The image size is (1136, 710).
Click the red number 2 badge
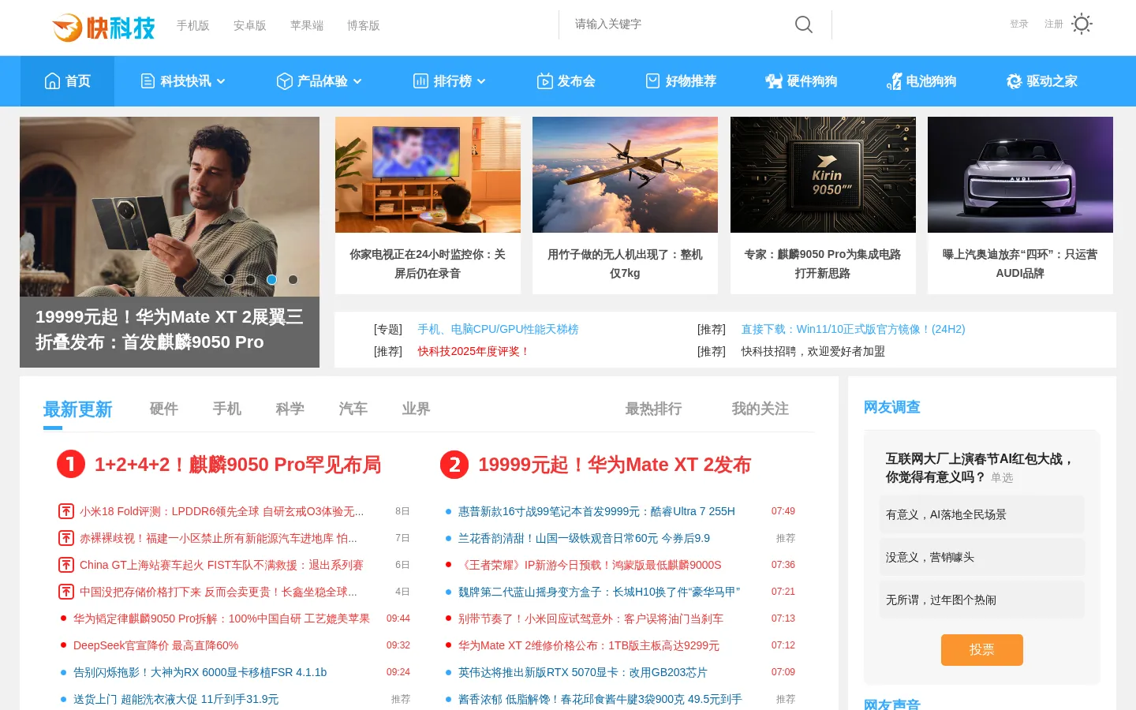454,465
